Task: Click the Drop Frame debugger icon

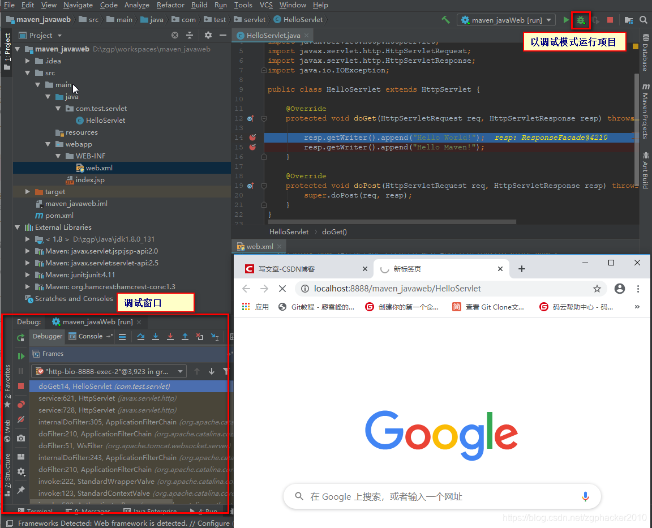Action: pos(200,337)
